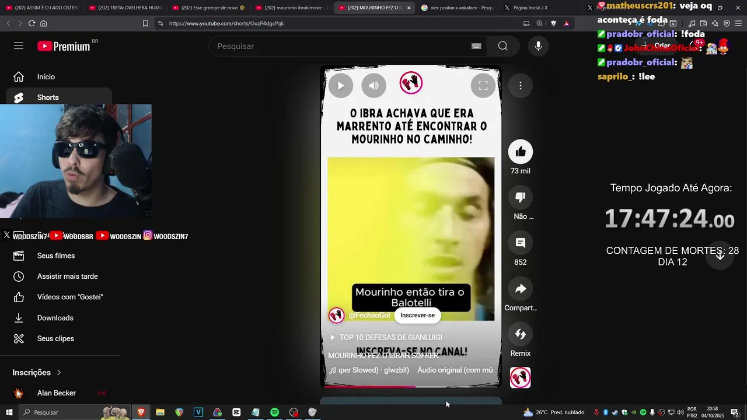The image size is (747, 420).
Task: Open the sound source thumbnail below Remix
Action: pos(521,377)
